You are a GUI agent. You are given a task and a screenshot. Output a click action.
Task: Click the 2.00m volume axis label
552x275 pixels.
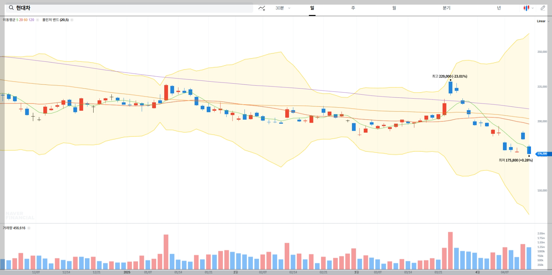(541, 233)
